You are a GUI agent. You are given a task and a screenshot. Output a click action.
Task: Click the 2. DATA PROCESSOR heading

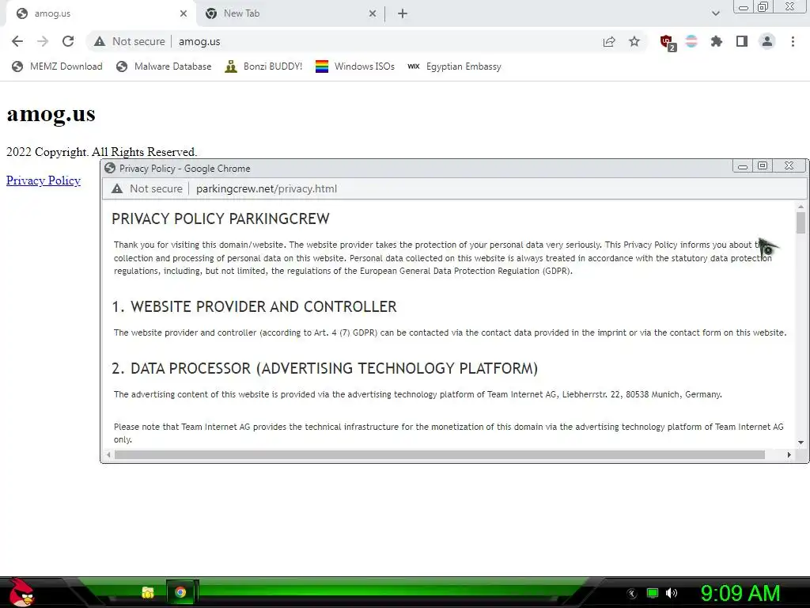point(325,368)
